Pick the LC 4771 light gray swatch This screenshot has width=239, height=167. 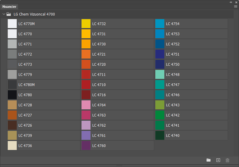(12, 44)
